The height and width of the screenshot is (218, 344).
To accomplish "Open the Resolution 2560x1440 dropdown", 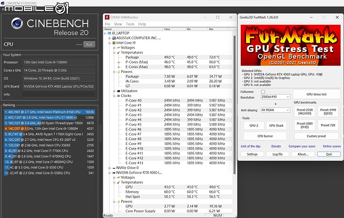I will 275,97.
